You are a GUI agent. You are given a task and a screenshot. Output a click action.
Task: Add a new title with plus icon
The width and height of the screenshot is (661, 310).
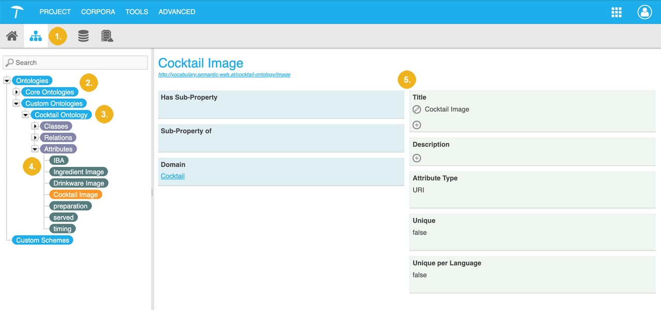[417, 125]
